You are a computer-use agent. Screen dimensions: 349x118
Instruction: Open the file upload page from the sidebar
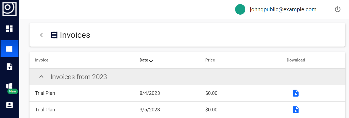coord(9,67)
